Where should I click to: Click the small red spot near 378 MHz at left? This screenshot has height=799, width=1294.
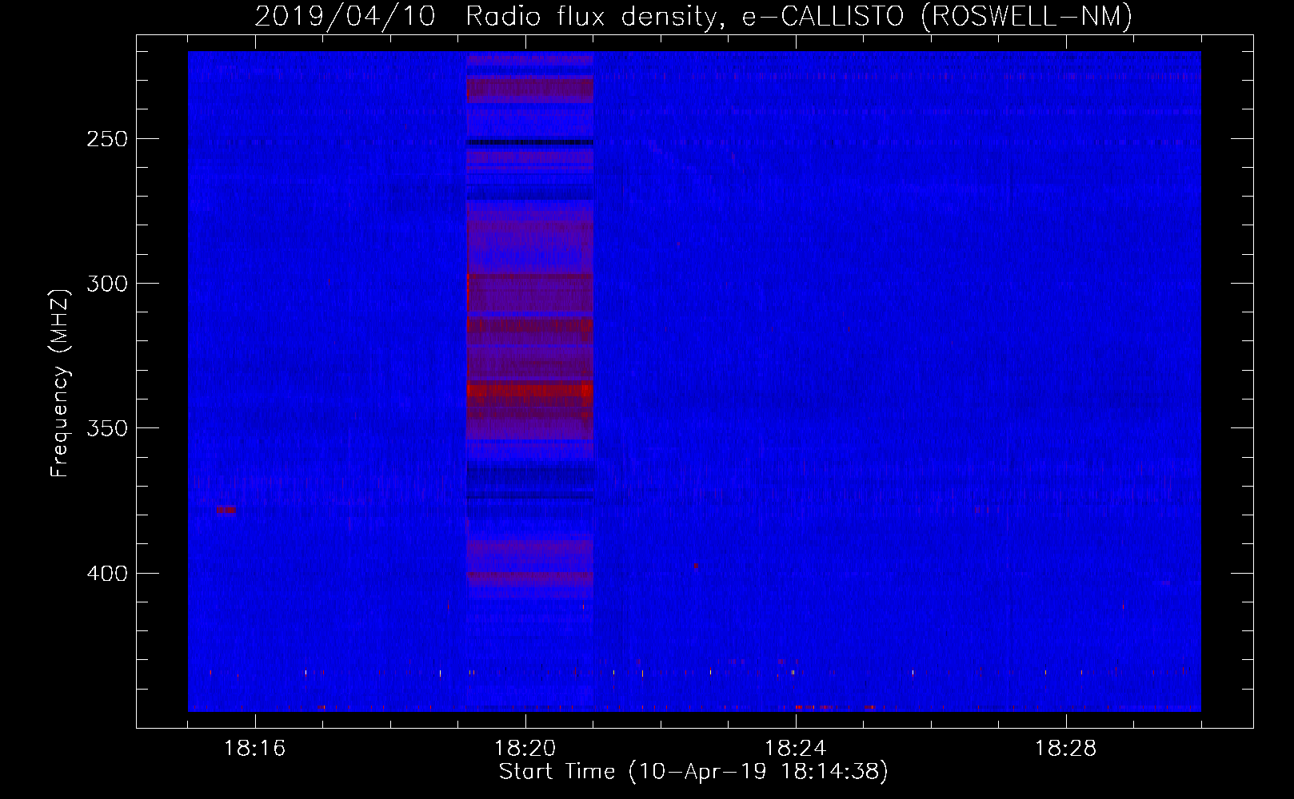pos(226,510)
